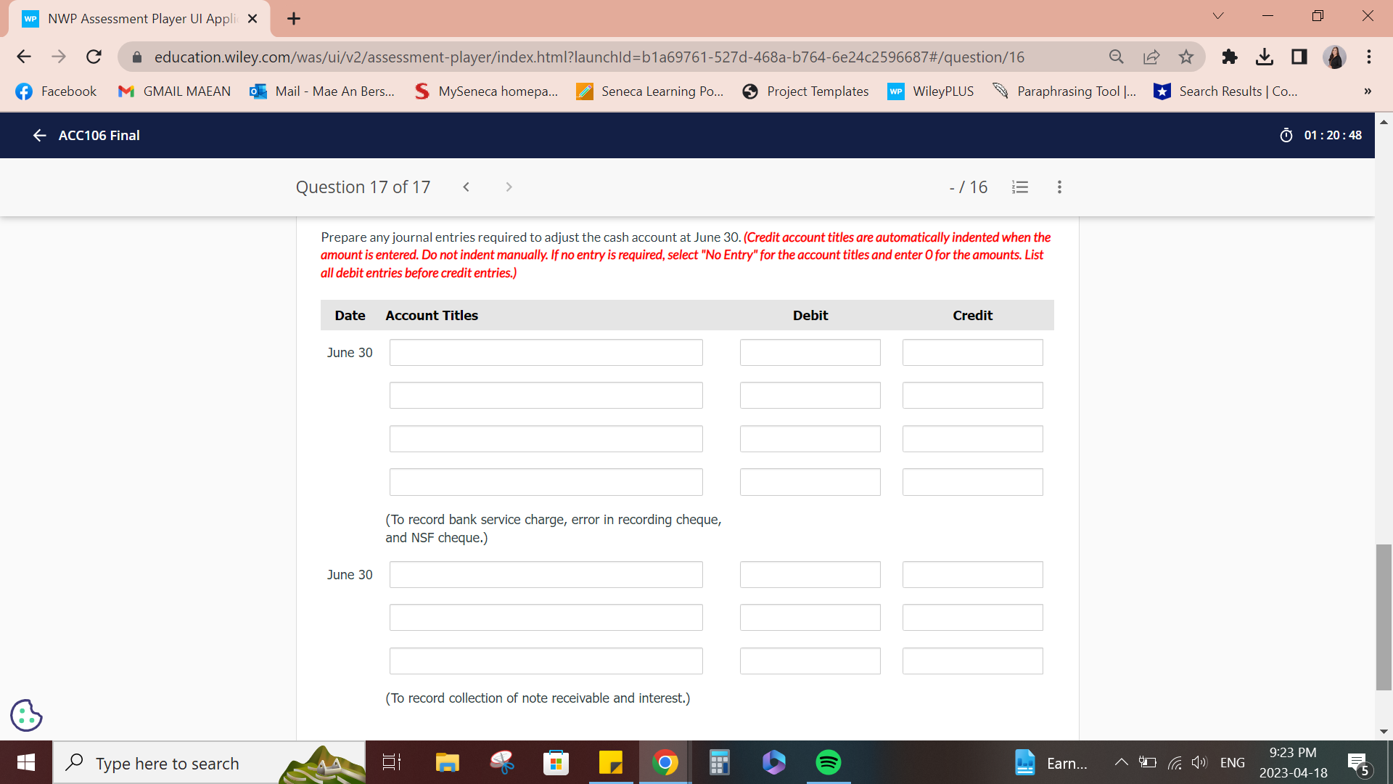Screen dimensions: 1393x784
Task: Expand the hidden bookmarks with the chevron
Action: pos(1367,91)
